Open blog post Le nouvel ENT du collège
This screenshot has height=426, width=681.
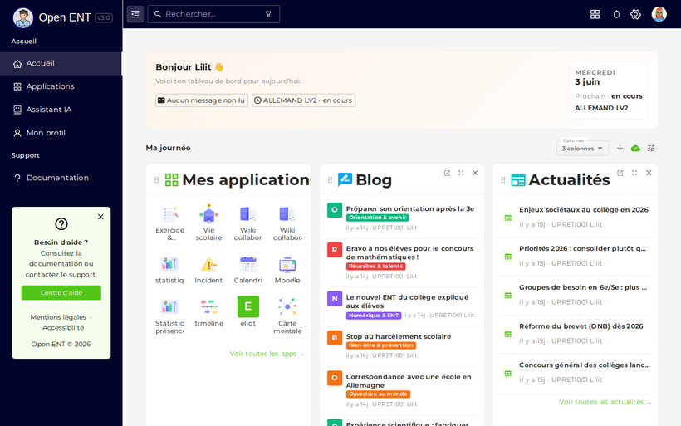coord(407,301)
